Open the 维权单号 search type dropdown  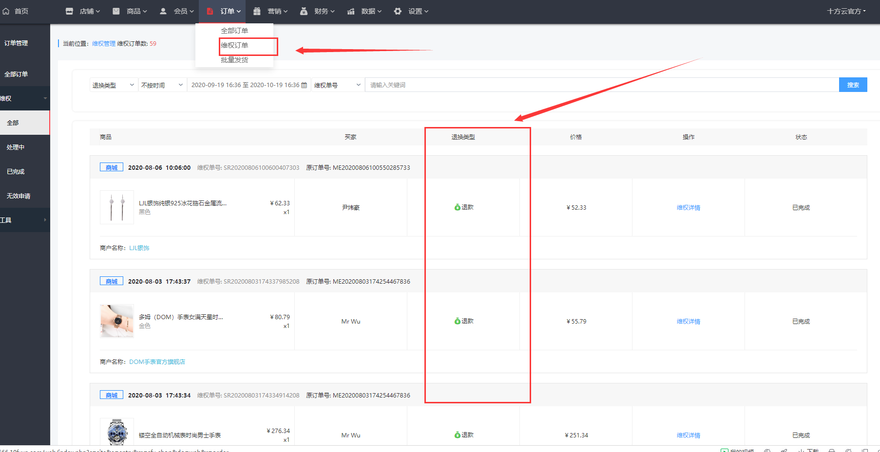tap(337, 85)
